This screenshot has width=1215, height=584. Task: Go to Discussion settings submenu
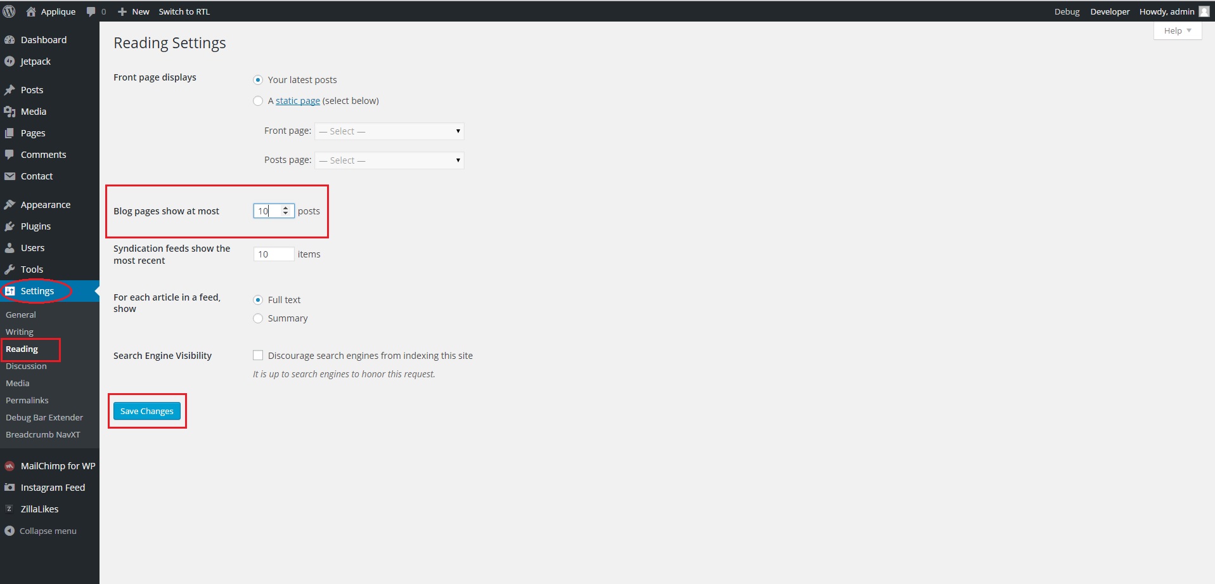pos(26,366)
